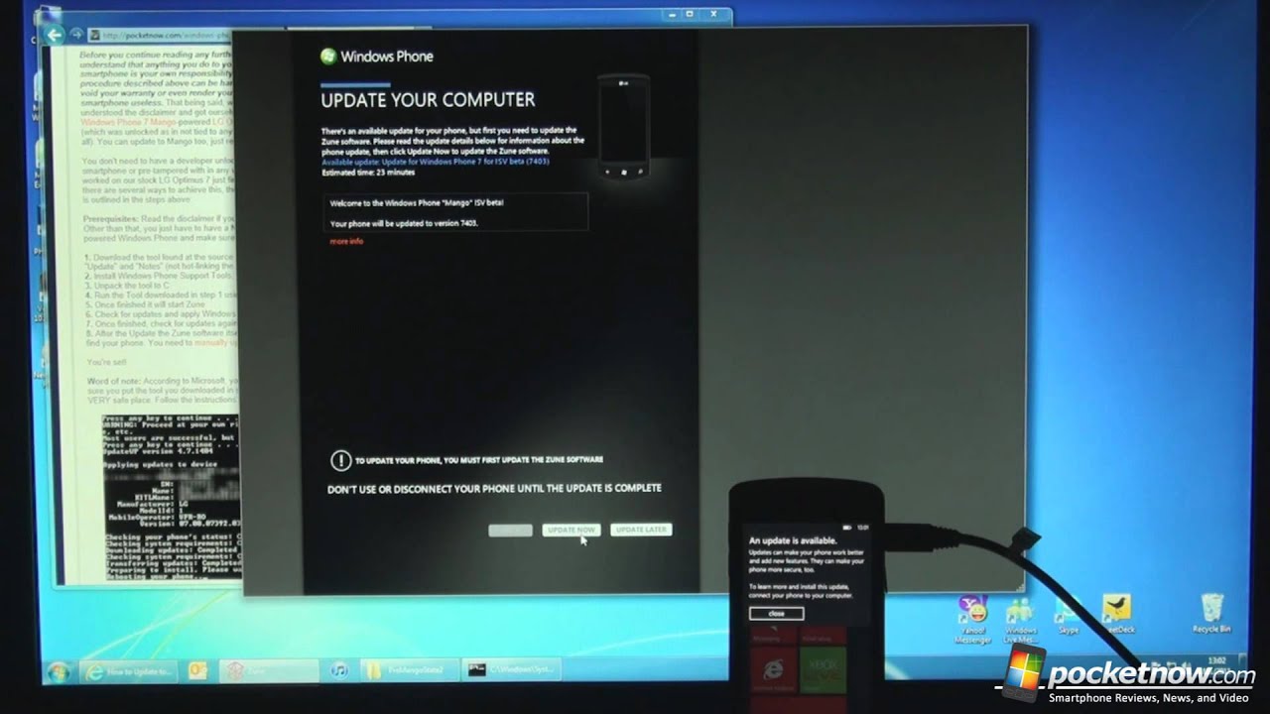Click the exclamation warning icon near the notice
Screen dimensions: 1270x714
340,460
